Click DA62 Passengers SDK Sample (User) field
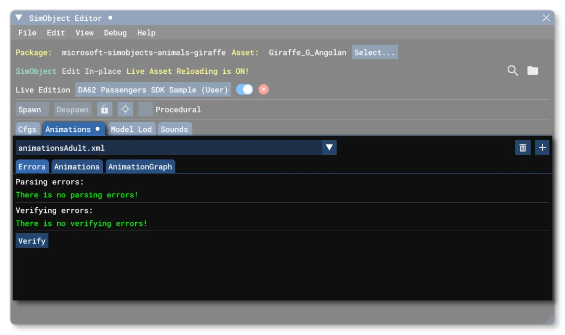 click(x=153, y=90)
